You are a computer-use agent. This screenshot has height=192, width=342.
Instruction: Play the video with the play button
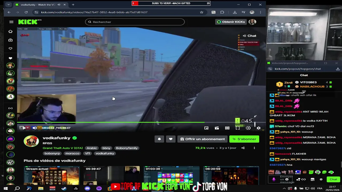coord(24,128)
